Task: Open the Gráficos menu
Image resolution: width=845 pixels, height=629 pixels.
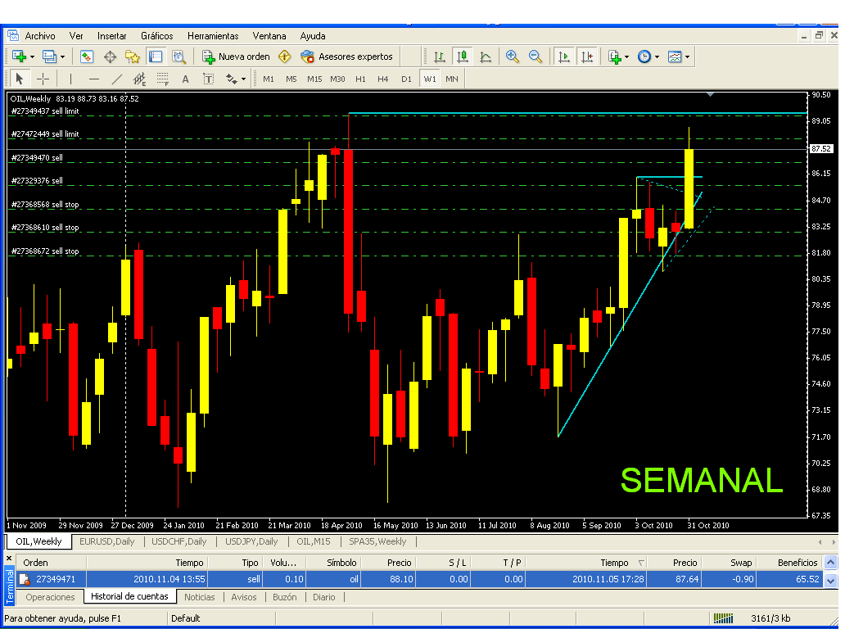Action: [157, 36]
